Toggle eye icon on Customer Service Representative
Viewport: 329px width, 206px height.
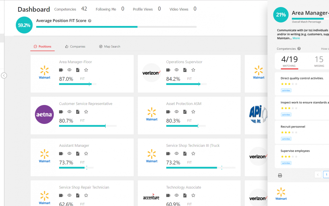[69, 112]
